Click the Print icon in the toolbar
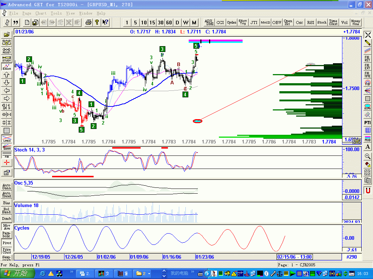The width and height of the screenshot is (373, 279). tap(88, 23)
